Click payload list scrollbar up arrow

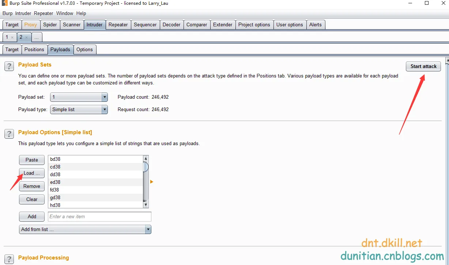[146, 158]
